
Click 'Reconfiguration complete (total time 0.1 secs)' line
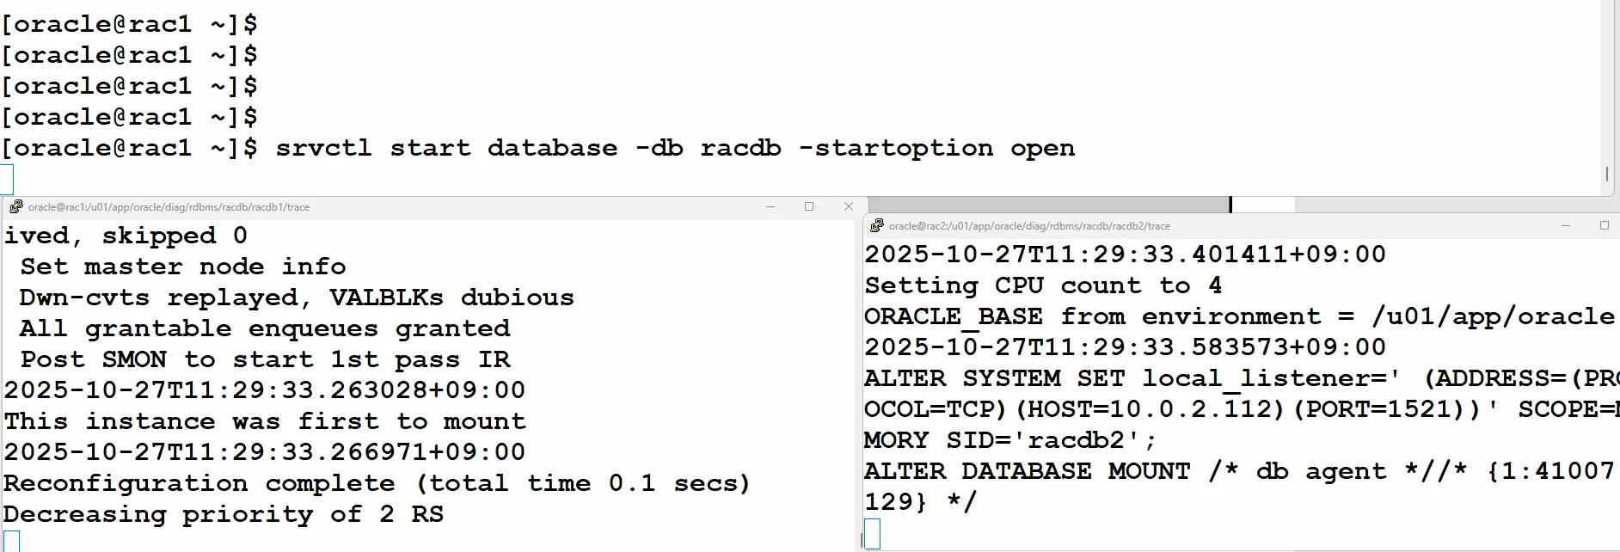click(x=377, y=483)
